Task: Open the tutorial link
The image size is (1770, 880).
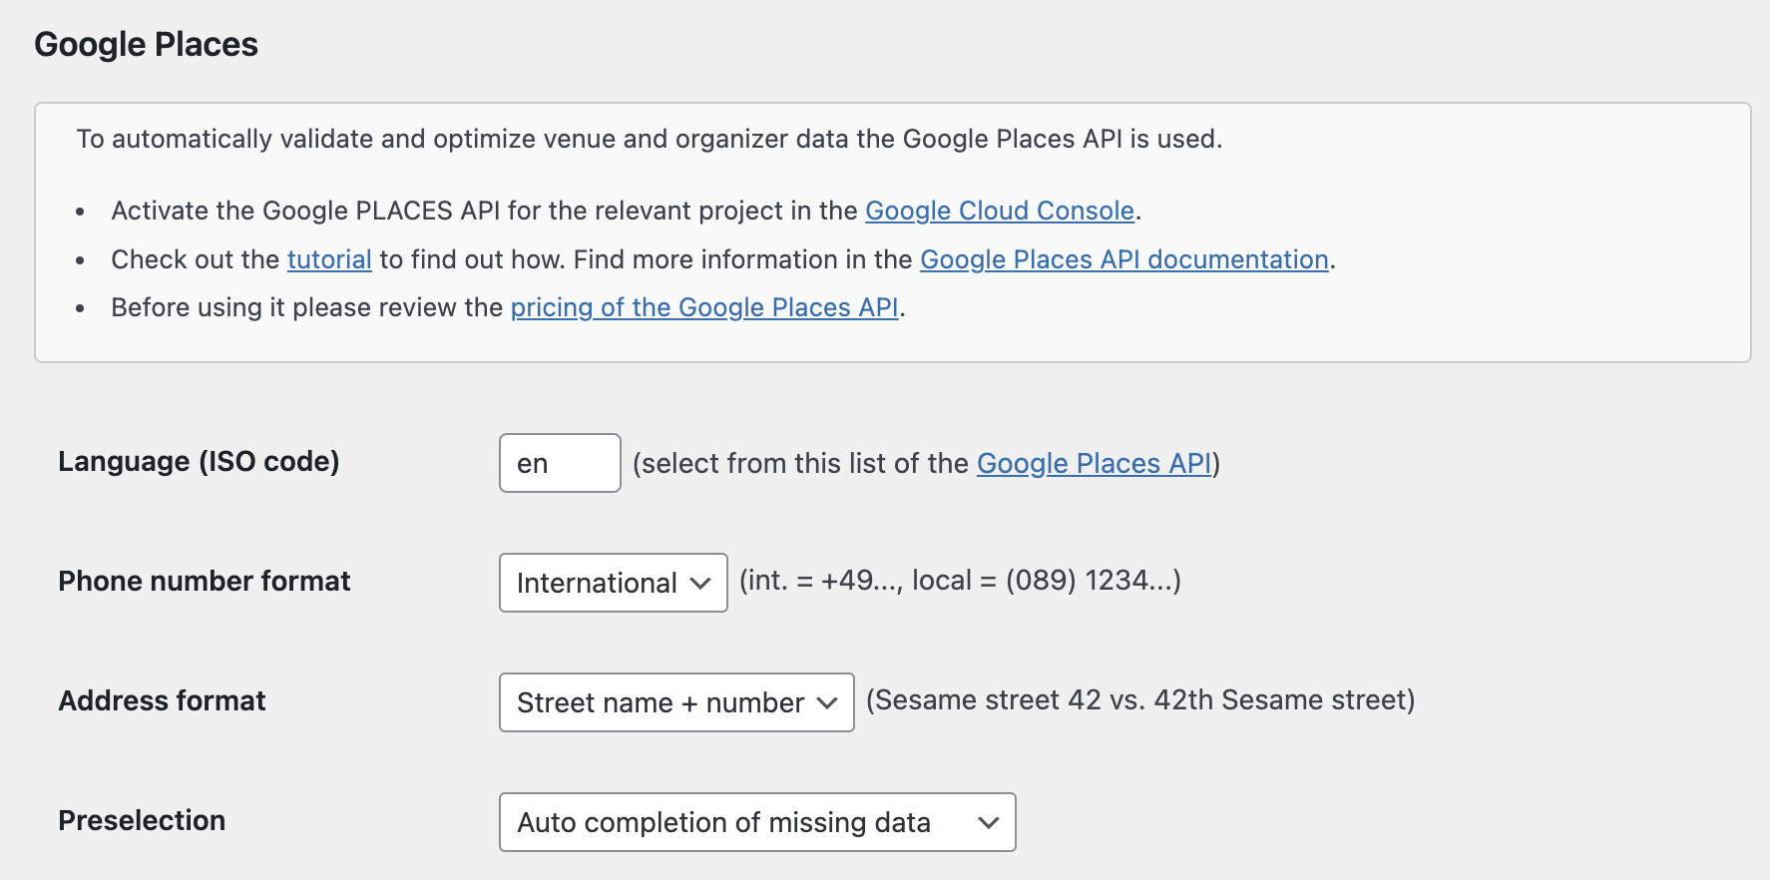Action: (x=329, y=259)
